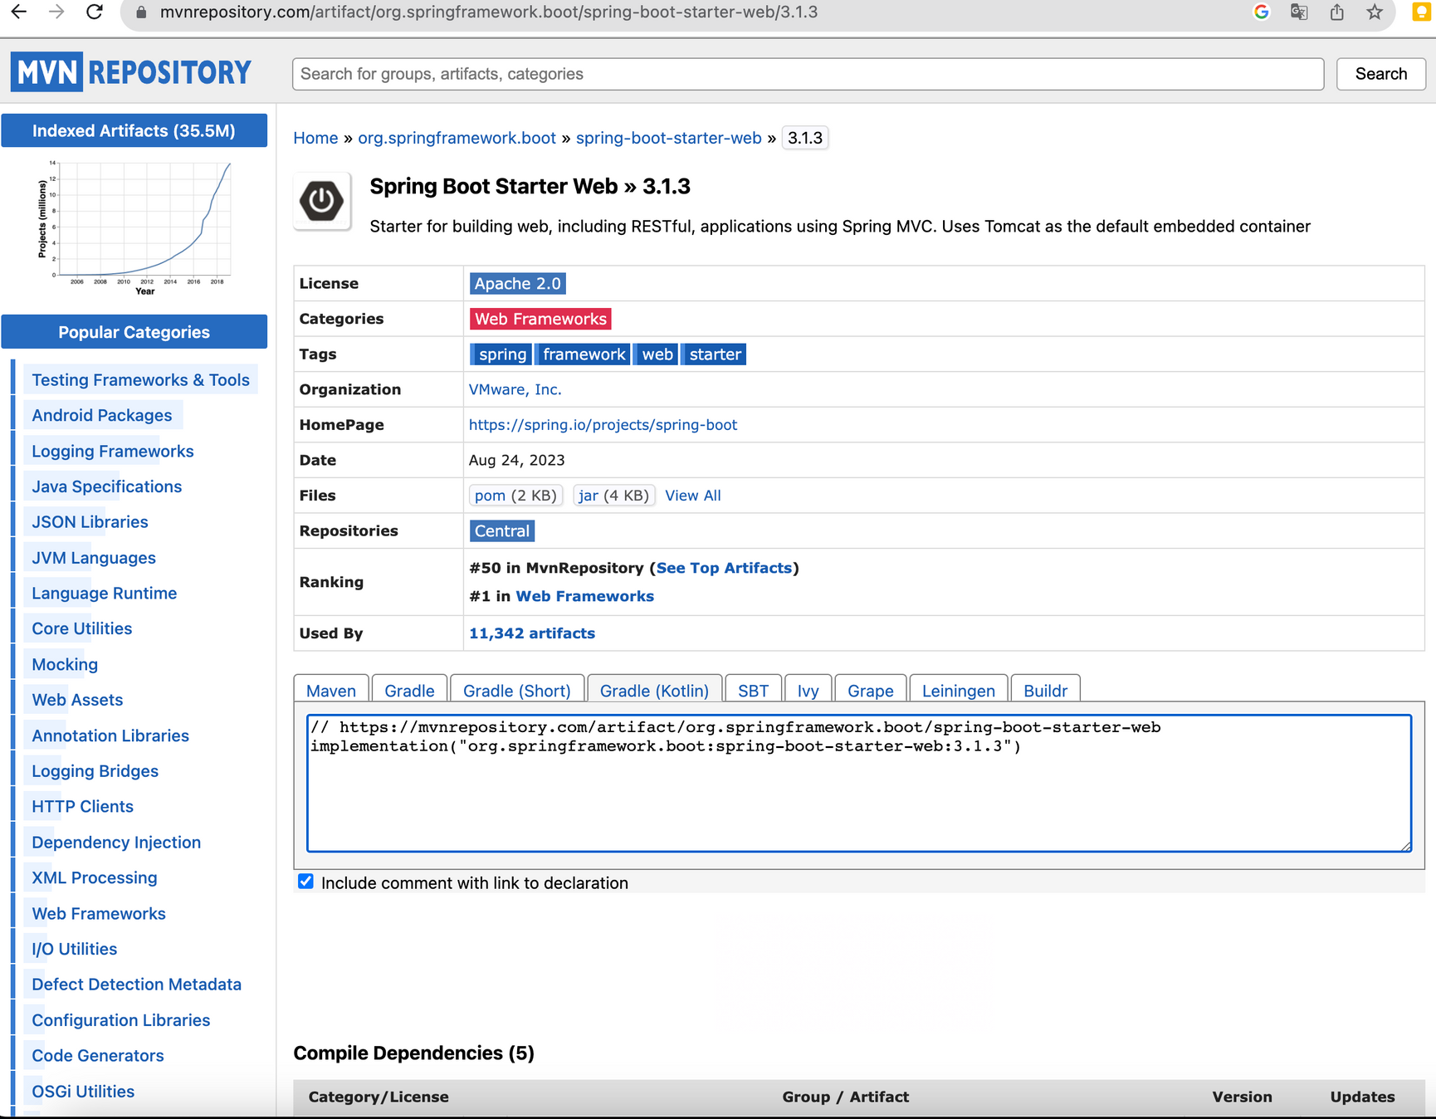Viewport: 1436px width, 1119px height.
Task: Open See Top Artifacts link
Action: (x=724, y=568)
